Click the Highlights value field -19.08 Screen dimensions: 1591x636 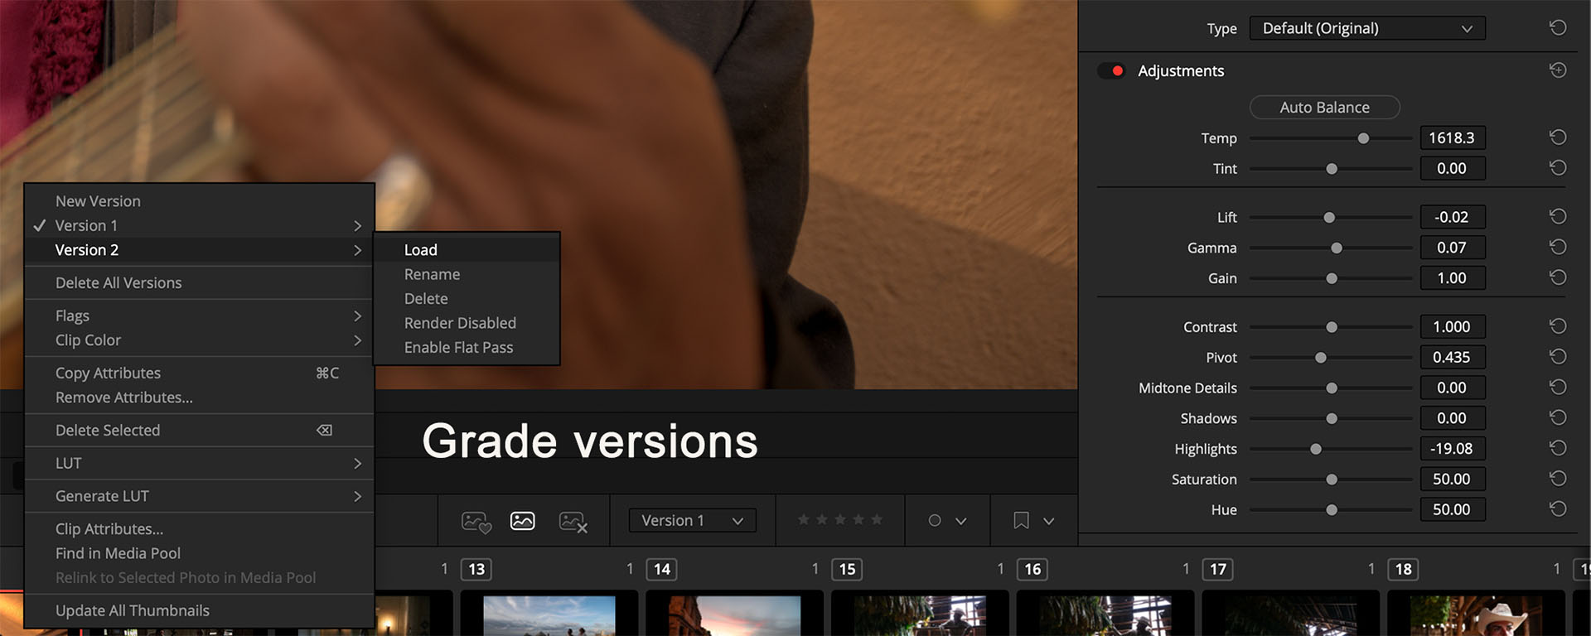[1452, 449]
